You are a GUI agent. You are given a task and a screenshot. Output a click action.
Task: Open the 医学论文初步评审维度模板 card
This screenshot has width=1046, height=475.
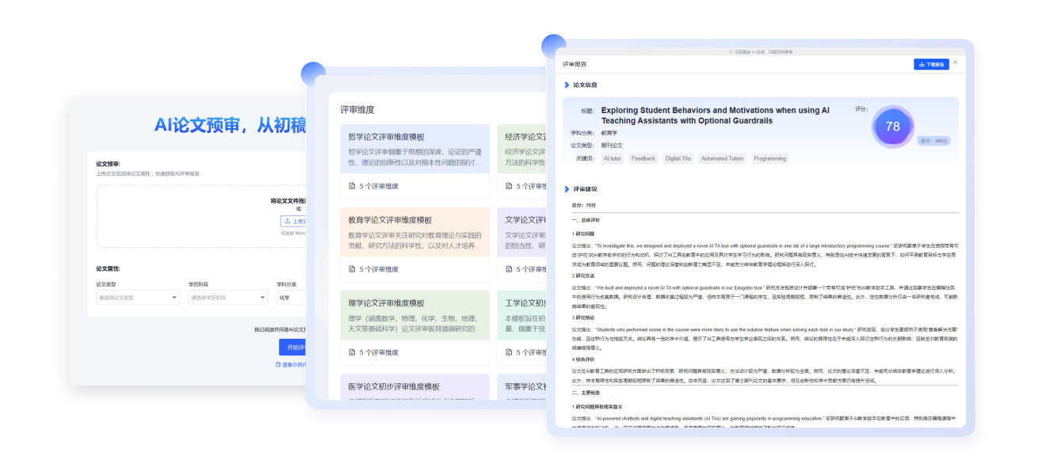click(414, 386)
